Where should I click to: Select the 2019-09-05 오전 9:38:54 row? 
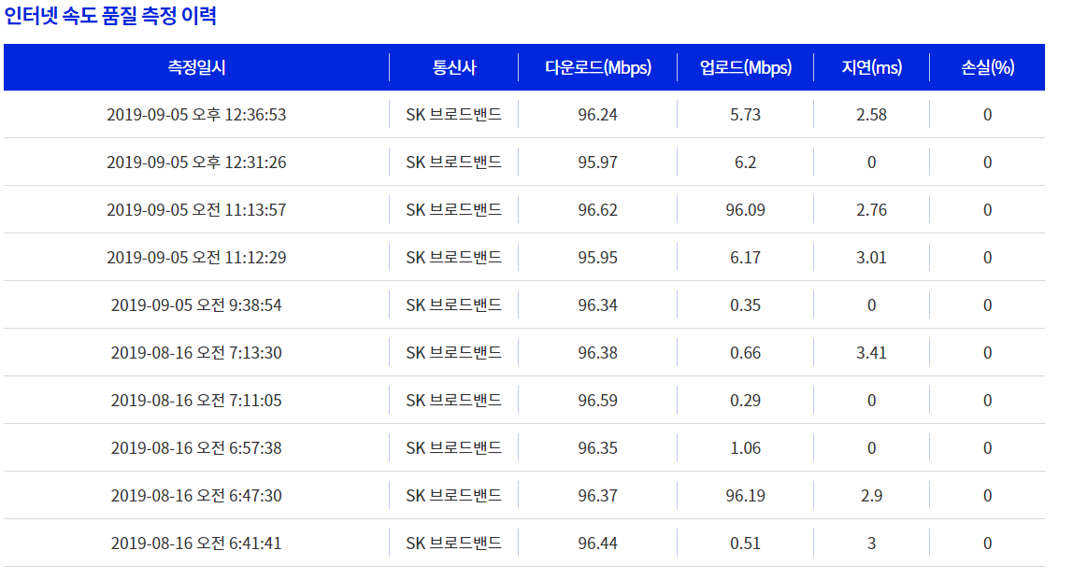(x=524, y=304)
